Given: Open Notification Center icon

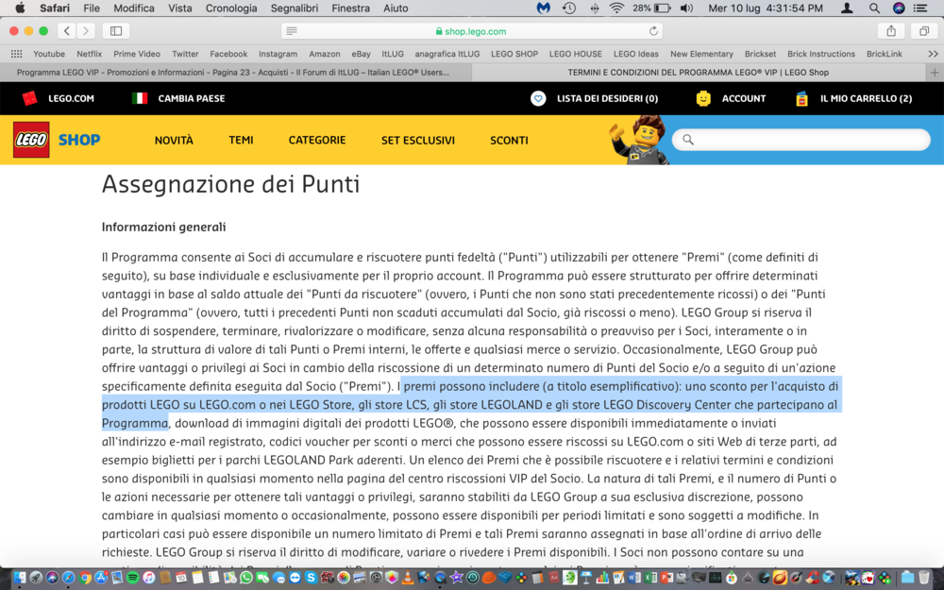Looking at the screenshot, I should [x=919, y=8].
